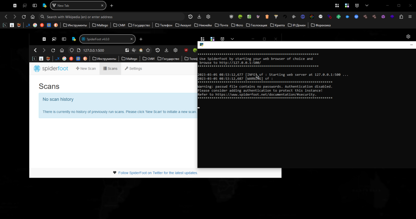Click the colored squares icon in outer title bar
Viewport: 416px width, 219px height.
(x=347, y=6)
